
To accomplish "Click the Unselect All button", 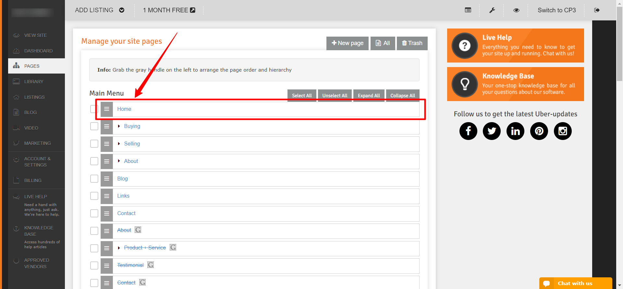I will [335, 96].
